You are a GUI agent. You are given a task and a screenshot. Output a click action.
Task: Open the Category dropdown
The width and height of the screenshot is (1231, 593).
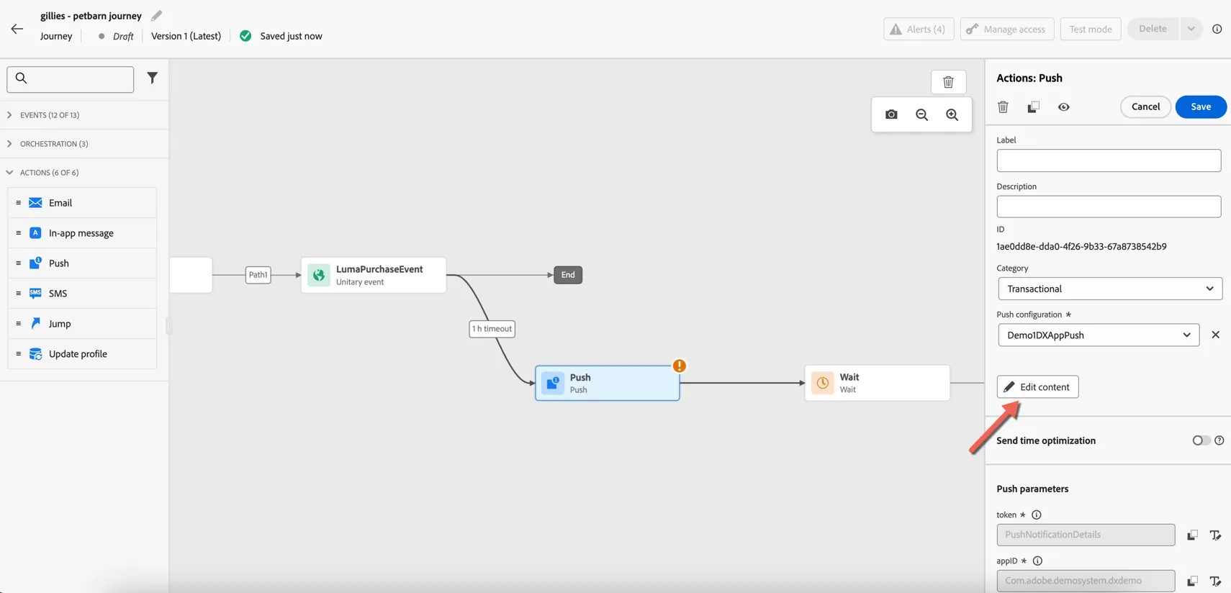coord(1110,289)
